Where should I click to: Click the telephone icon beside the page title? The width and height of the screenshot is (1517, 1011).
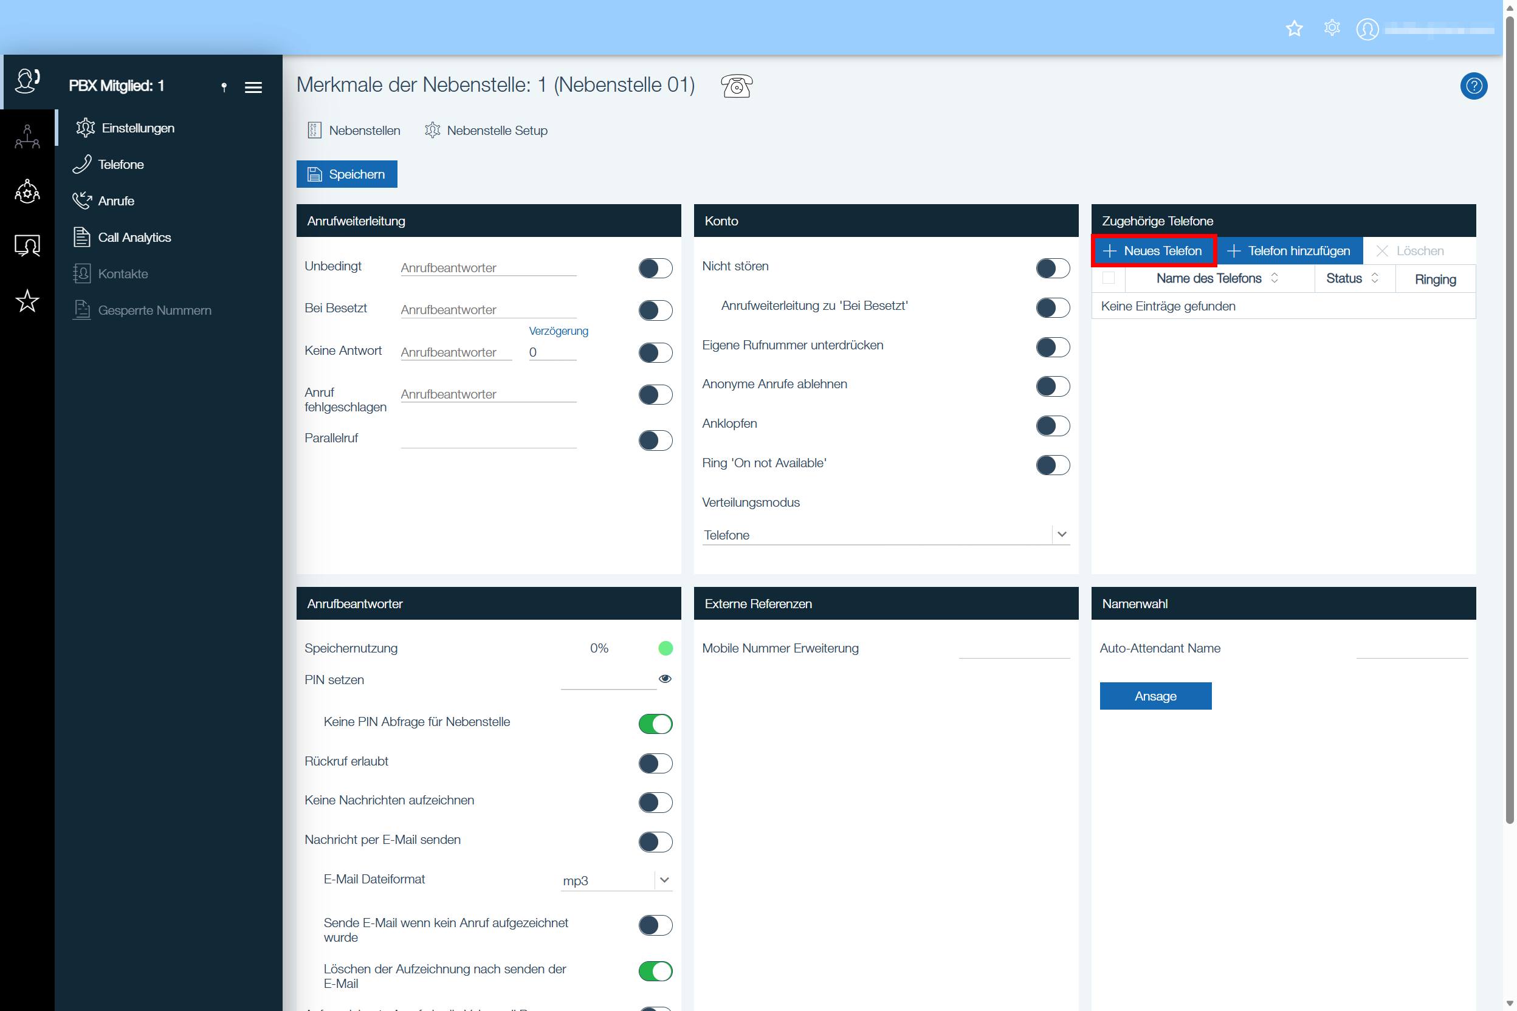point(736,86)
